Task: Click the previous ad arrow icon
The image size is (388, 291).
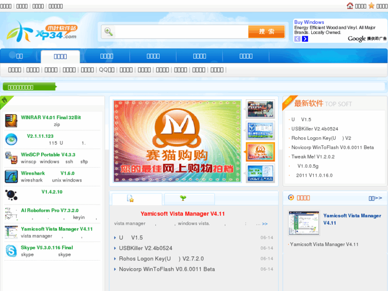Action: pos(297,39)
